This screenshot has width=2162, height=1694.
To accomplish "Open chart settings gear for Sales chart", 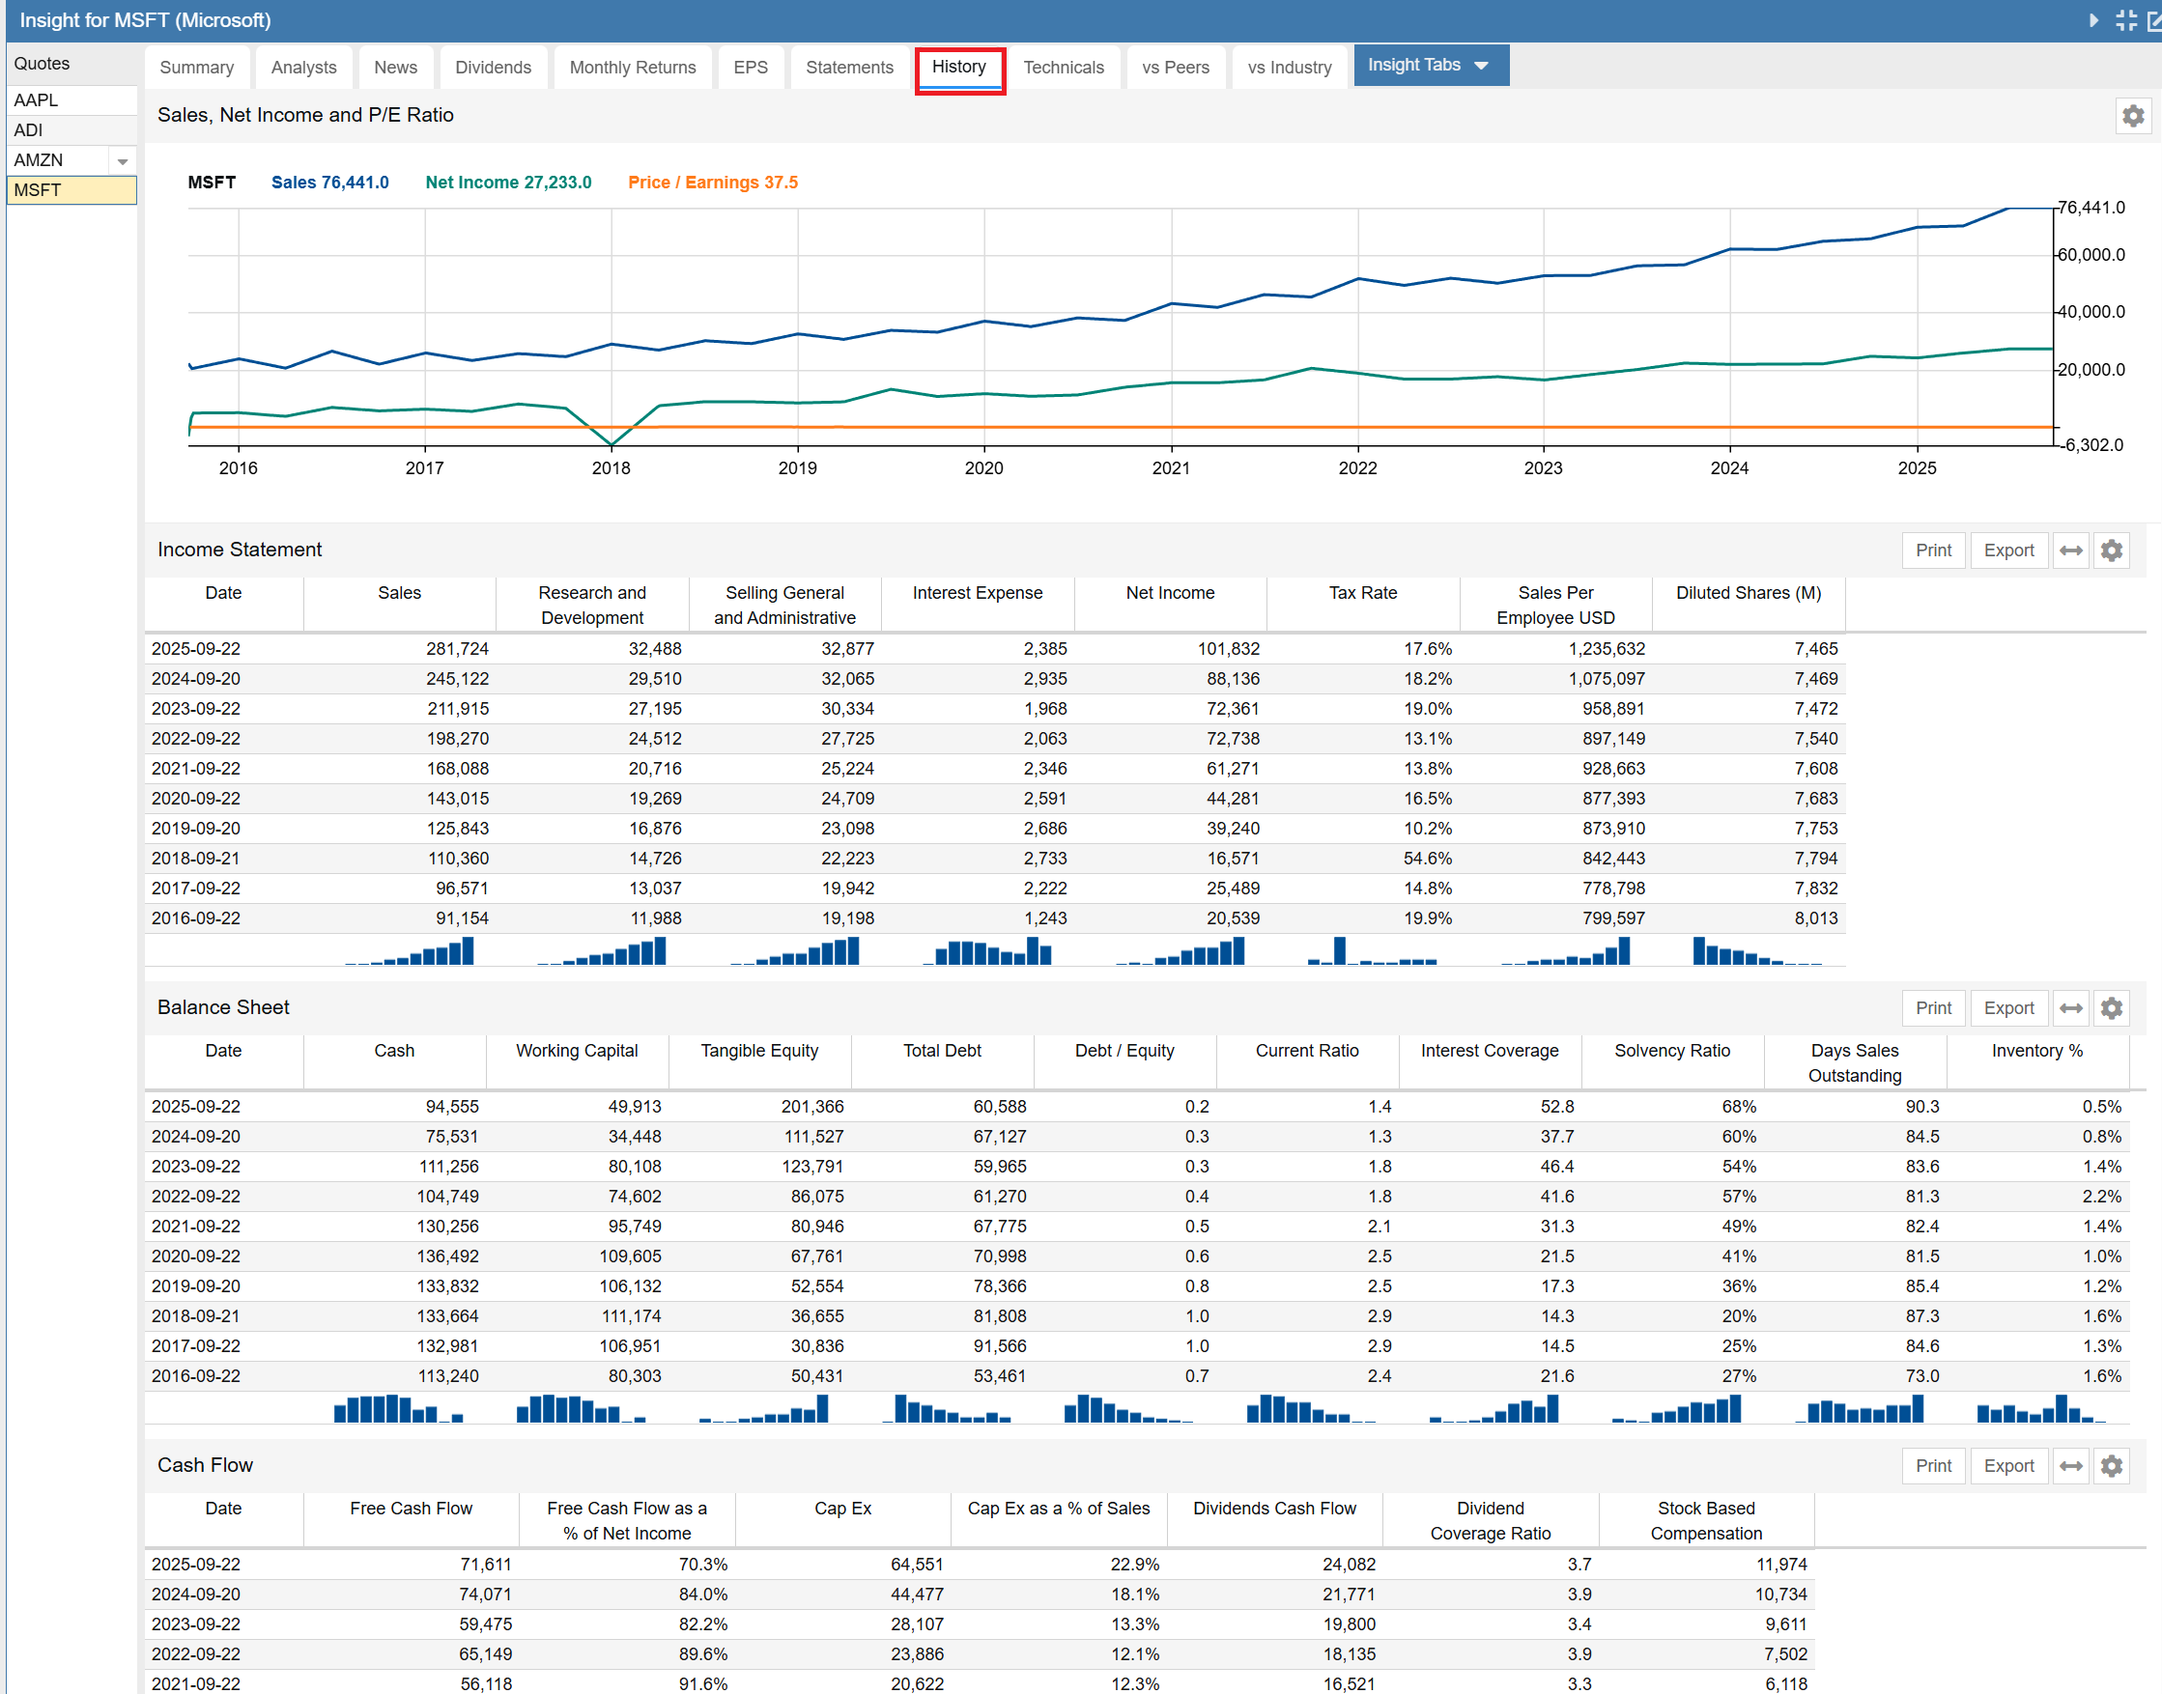I will click(x=2132, y=116).
